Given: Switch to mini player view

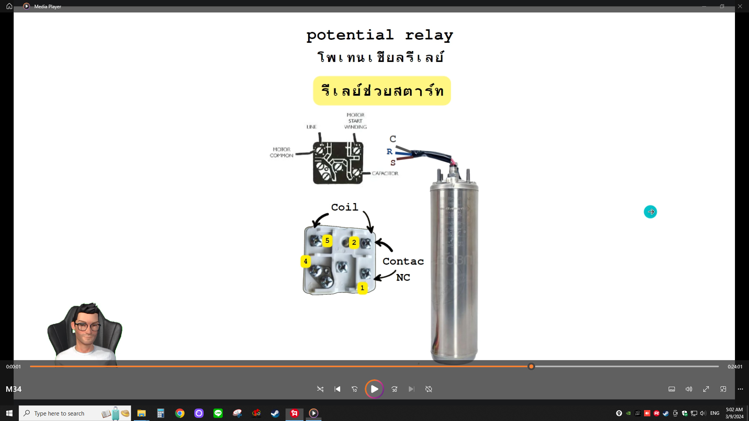Looking at the screenshot, I should coord(723,389).
